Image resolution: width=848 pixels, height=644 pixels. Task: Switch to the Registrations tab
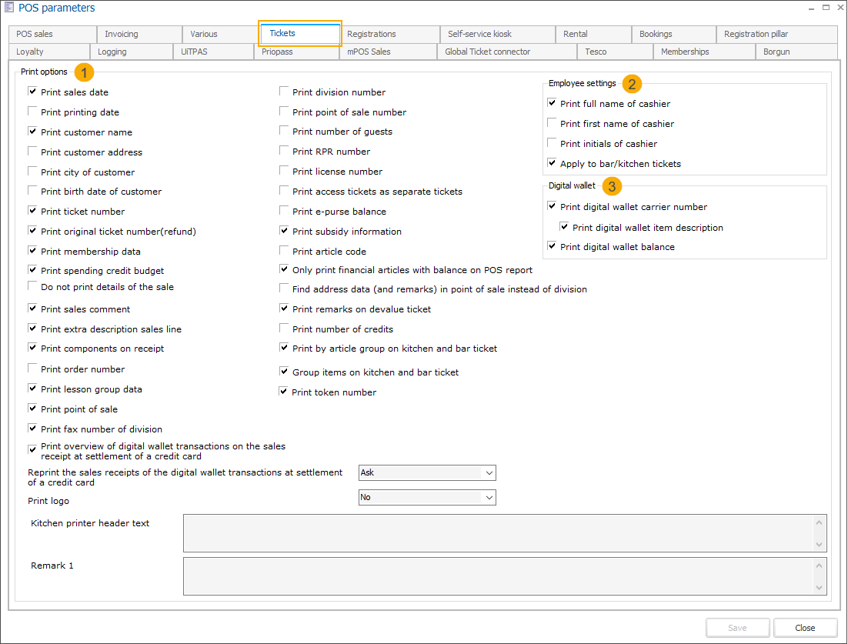click(x=389, y=34)
